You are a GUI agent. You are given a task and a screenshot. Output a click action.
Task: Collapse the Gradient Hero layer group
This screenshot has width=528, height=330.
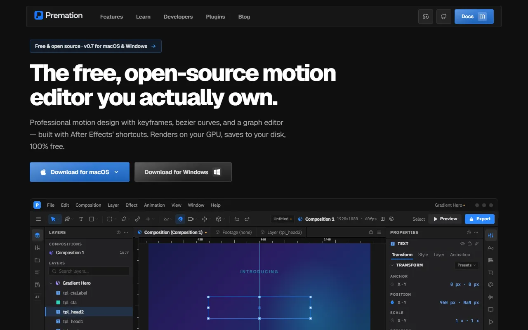click(x=51, y=283)
